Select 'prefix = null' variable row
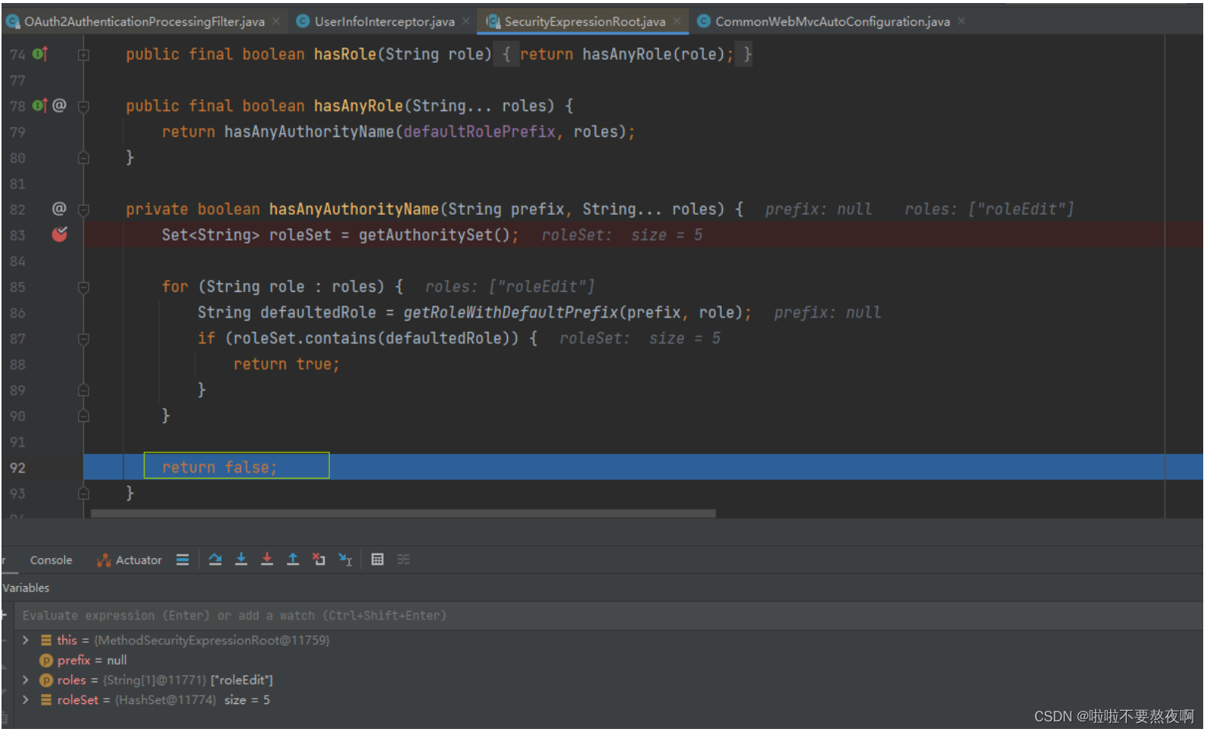 click(x=92, y=660)
